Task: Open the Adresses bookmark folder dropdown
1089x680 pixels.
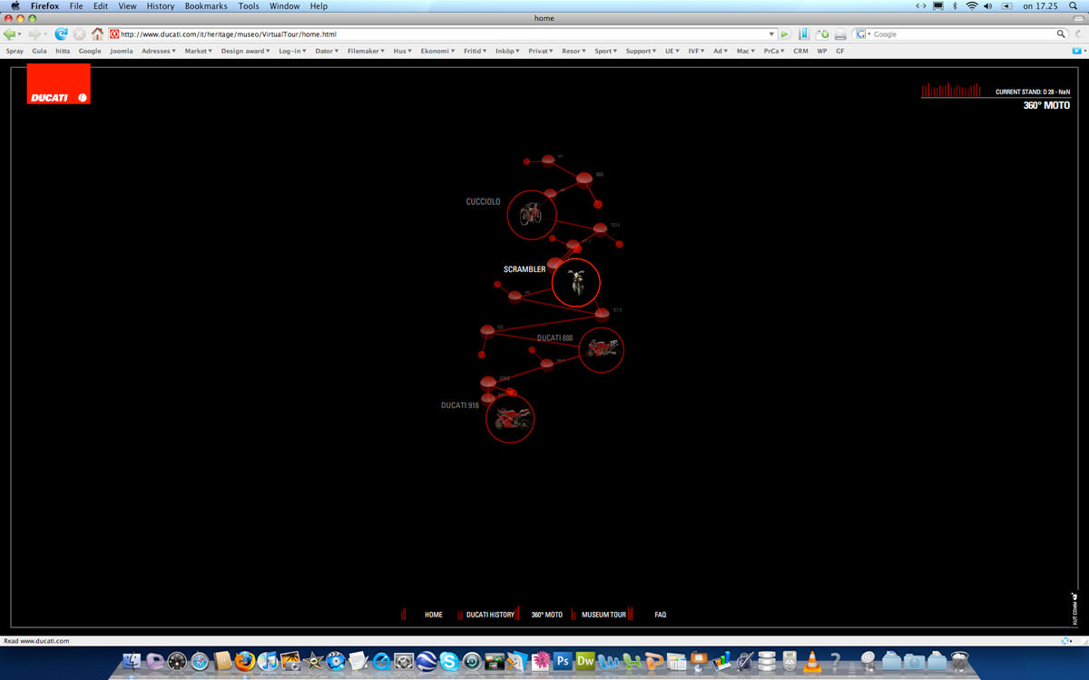Action: (159, 51)
